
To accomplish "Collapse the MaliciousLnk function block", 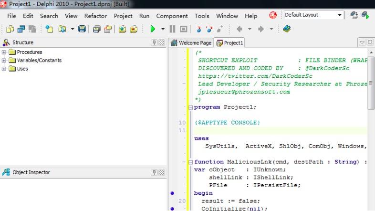I will pyautogui.click(x=191, y=162).
